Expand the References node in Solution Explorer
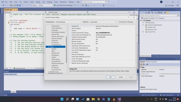 click(x=143, y=23)
